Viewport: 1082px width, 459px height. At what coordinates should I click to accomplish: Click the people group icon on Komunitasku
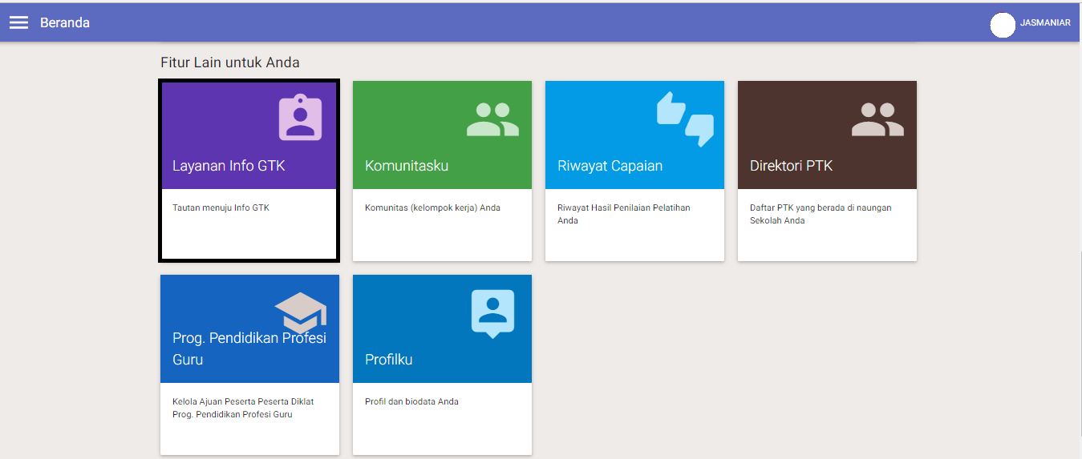[x=492, y=119]
